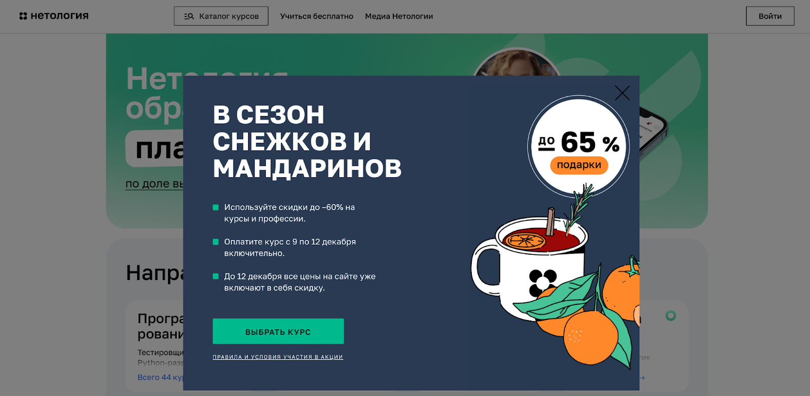Close the promo popup with X icon
Screen dimensions: 810x396
(622, 93)
